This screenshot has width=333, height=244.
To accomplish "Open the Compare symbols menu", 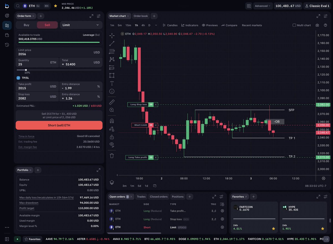I will [229, 25].
